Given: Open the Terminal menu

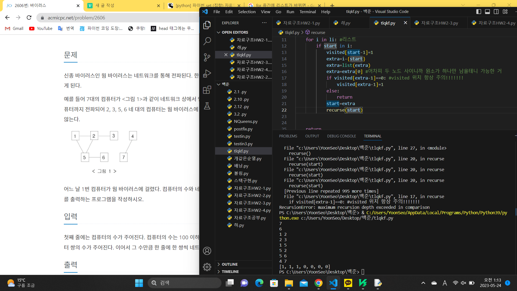Looking at the screenshot, I should pos(308,12).
